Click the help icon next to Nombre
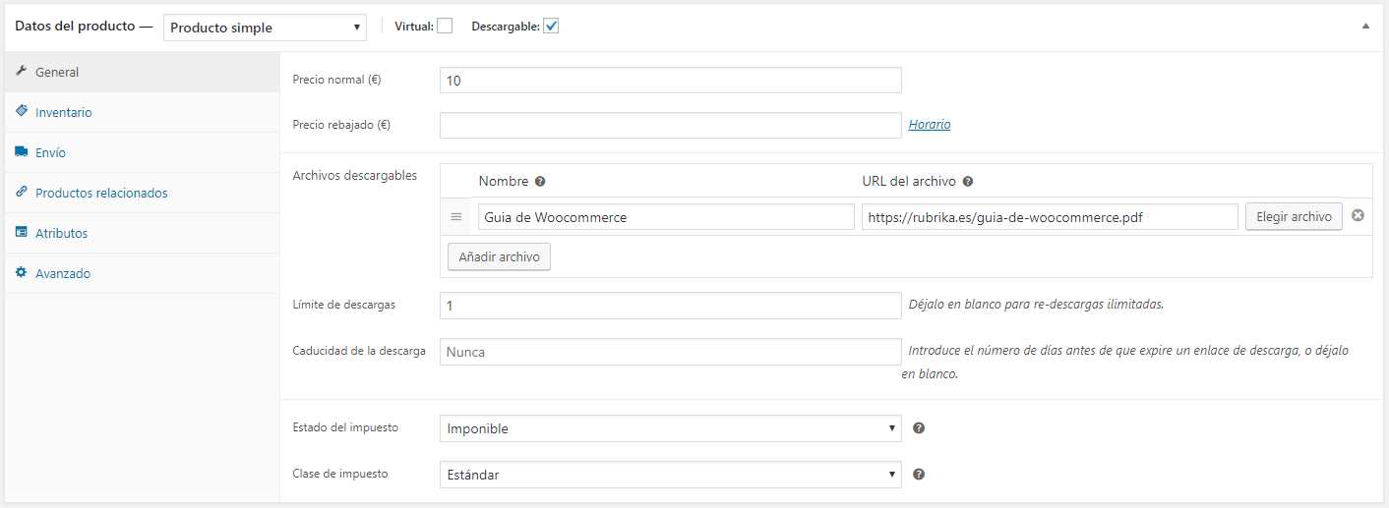This screenshot has width=1389, height=508. point(540,182)
